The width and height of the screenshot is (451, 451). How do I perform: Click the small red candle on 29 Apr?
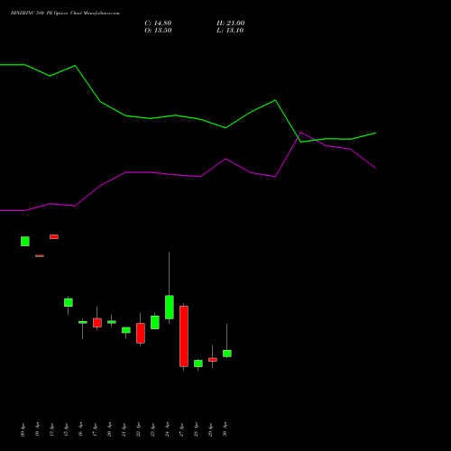coord(213,360)
